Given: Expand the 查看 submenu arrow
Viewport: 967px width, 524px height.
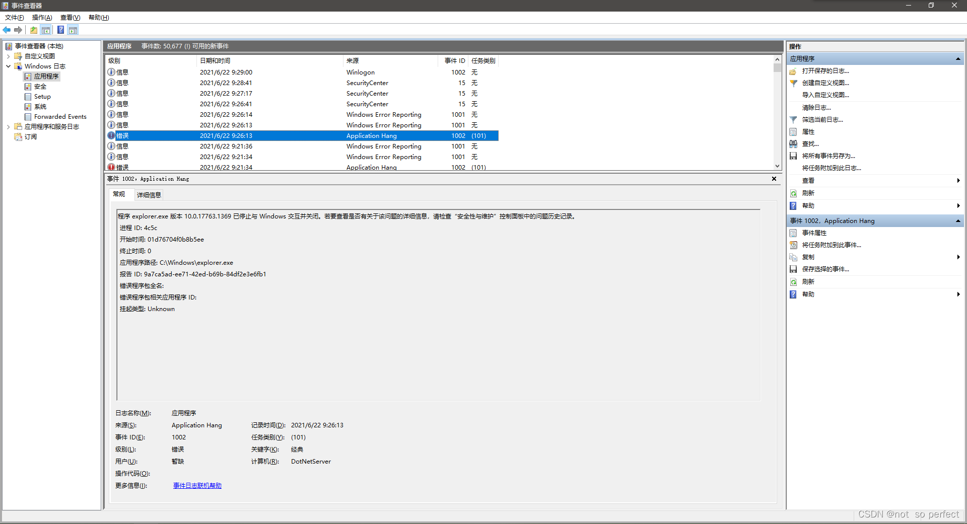Looking at the screenshot, I should tap(958, 181).
